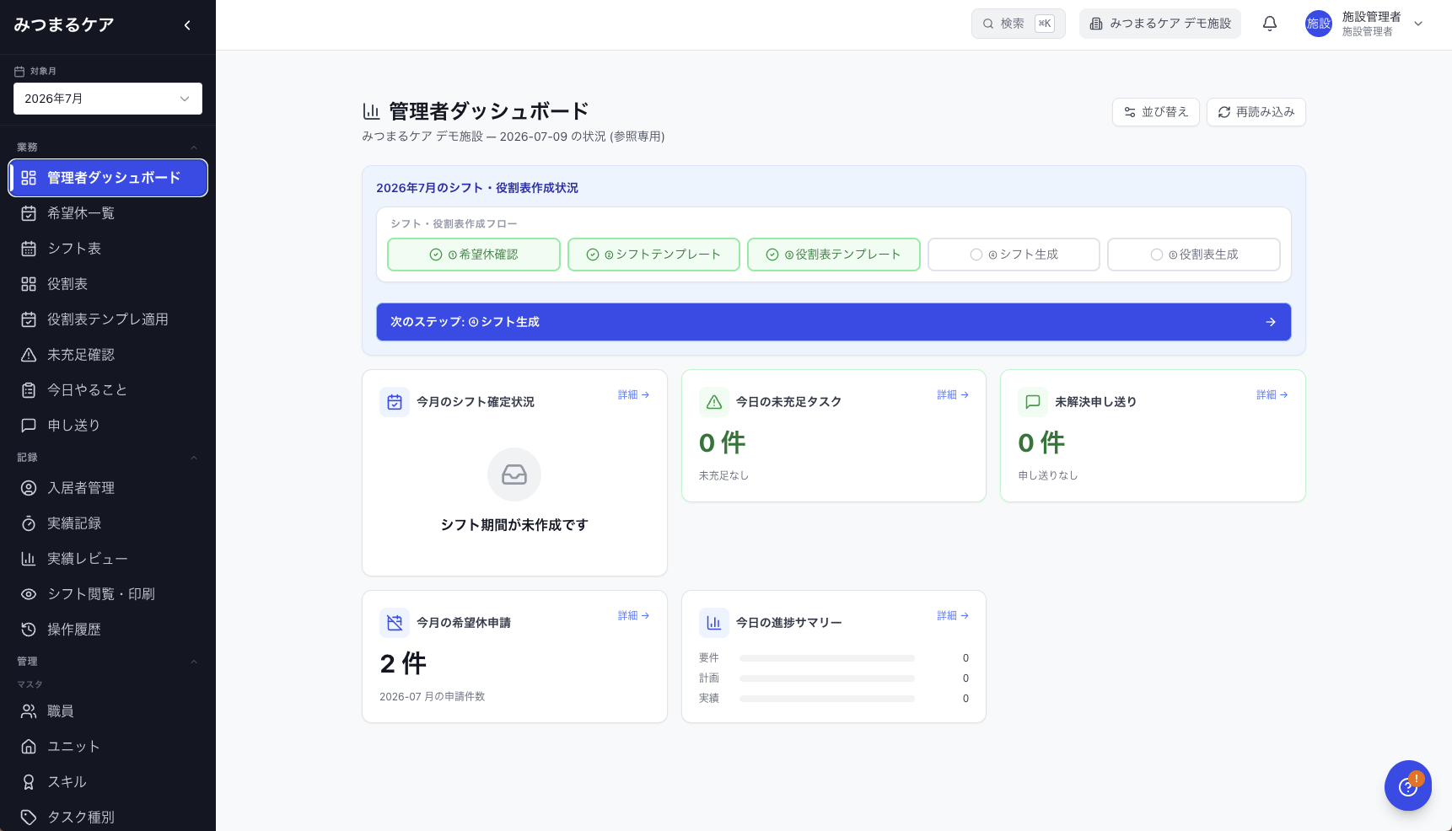Click the 要件 progress bar
Viewport: 1452px width, 831px height.
827,658
